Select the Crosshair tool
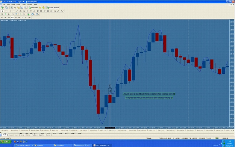Viewport: 235px width, 147px height. 6,11
